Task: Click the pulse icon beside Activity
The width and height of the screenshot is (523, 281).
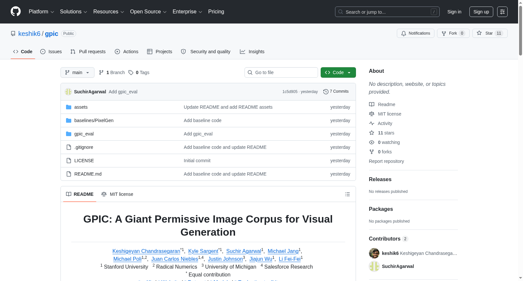Action: (372, 123)
